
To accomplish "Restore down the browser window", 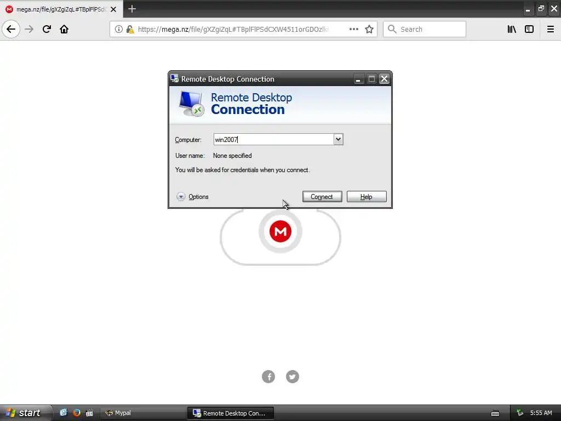I will (x=541, y=9).
